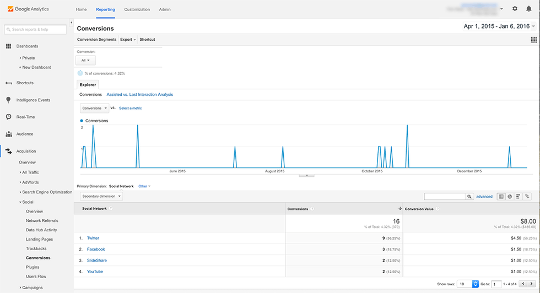Click + New Dashboard

tap(35, 67)
